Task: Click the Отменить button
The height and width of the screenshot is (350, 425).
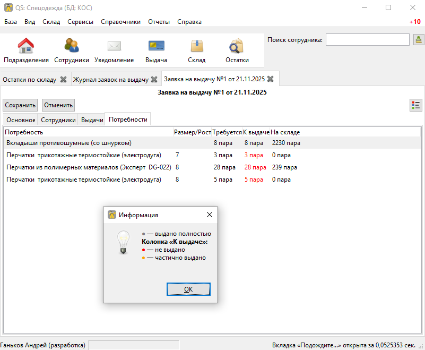Action: point(58,105)
